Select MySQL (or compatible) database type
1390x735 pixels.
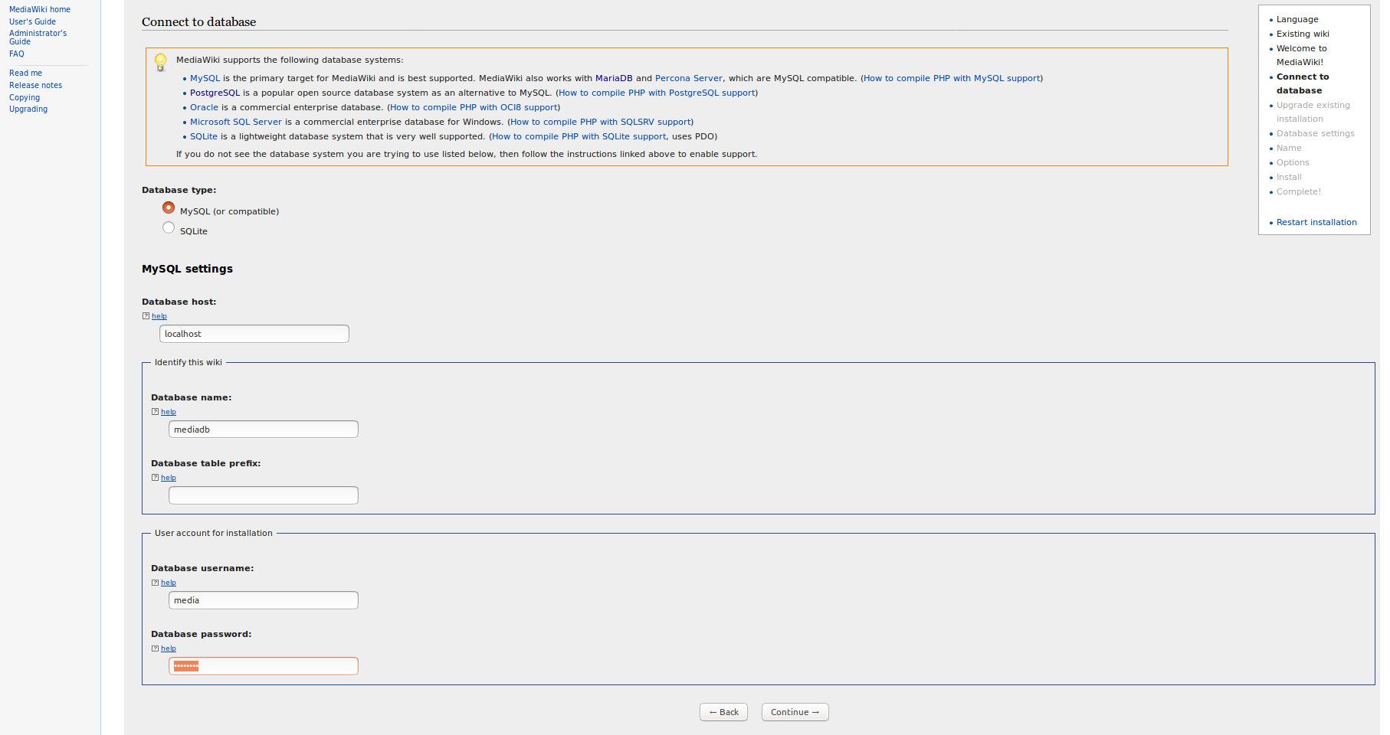coord(169,207)
